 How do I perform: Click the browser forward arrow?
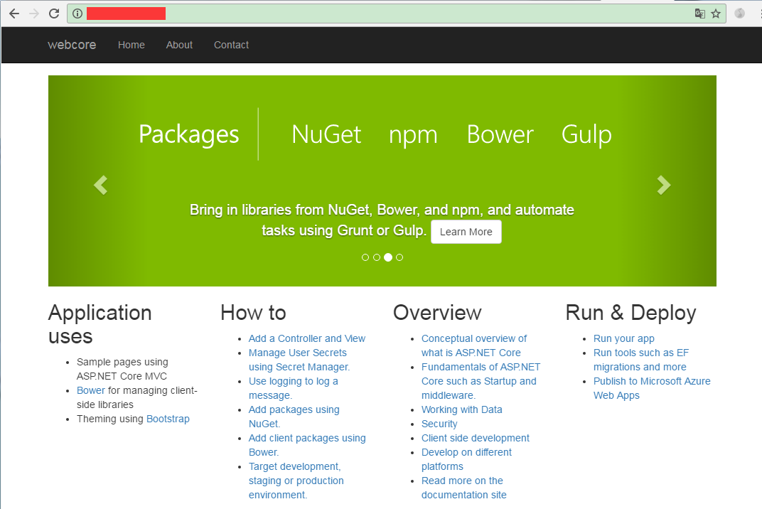(34, 14)
